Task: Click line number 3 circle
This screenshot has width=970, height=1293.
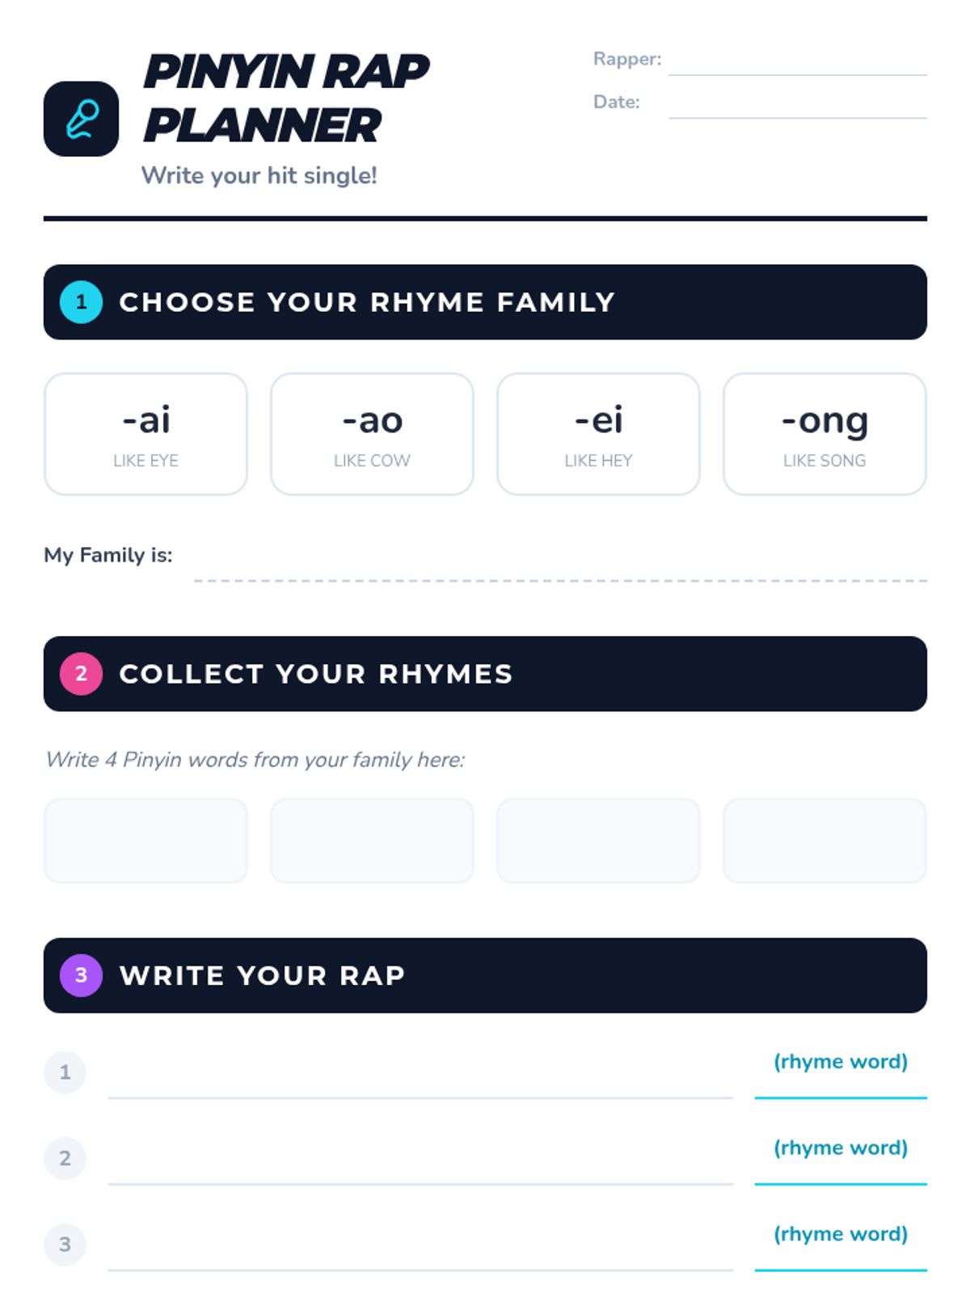Action: click(65, 1245)
